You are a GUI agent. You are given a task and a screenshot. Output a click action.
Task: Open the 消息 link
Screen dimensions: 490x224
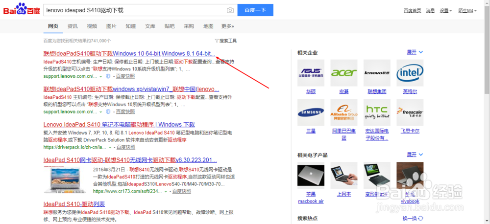coord(430,11)
